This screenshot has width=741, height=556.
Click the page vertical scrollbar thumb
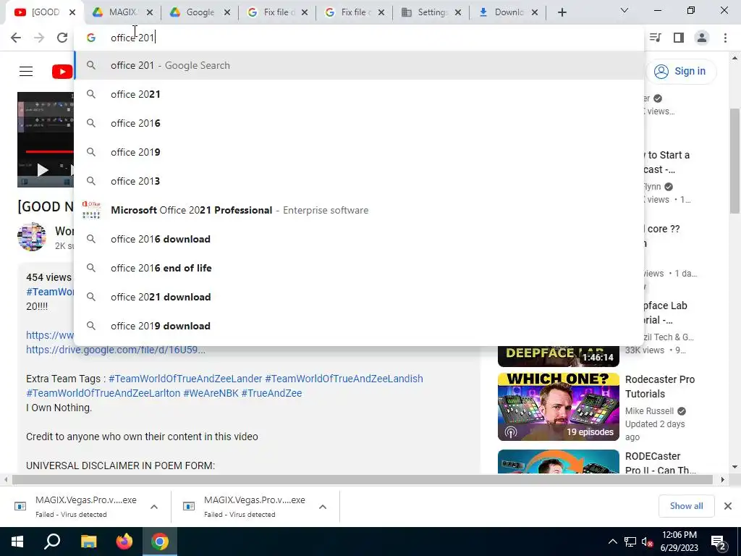[x=734, y=161]
